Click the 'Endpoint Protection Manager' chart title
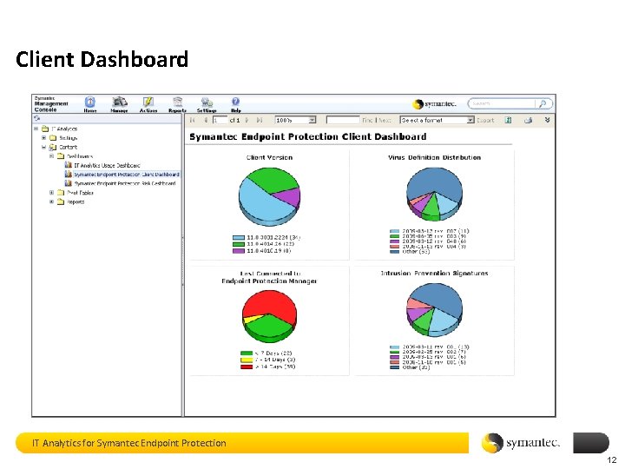The height and width of the screenshot is (469, 625). [x=269, y=281]
